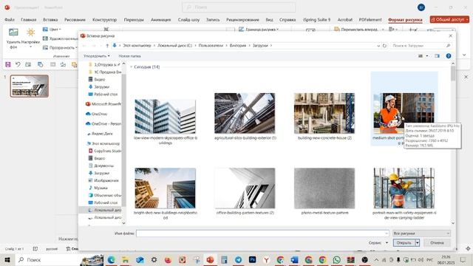This screenshot has height=266, width=473.
Task: Click Локальный диск (C:) in address path
Action: (x=174, y=46)
